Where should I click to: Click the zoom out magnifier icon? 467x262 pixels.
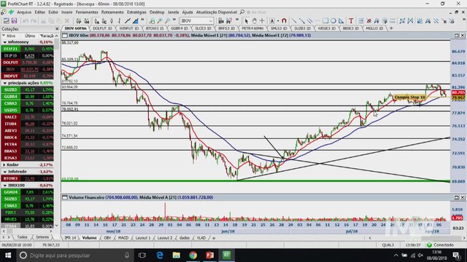(x=167, y=21)
